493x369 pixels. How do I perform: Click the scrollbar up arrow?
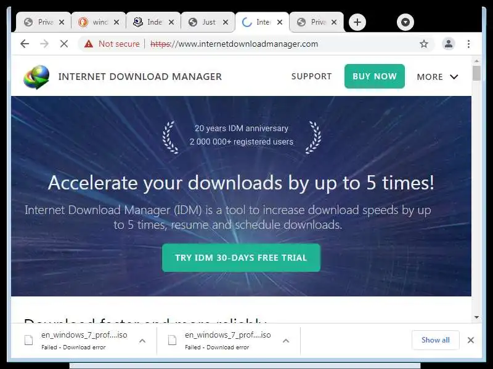(476, 61)
